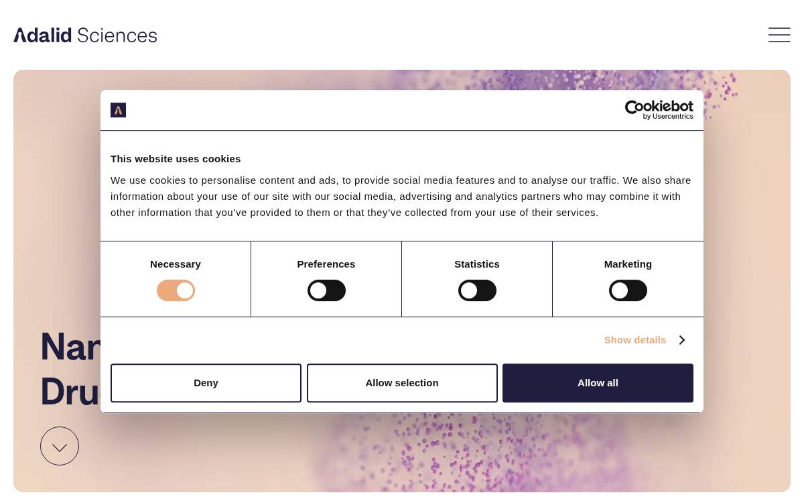
Task: Click the Statistics category label
Action: 477,264
